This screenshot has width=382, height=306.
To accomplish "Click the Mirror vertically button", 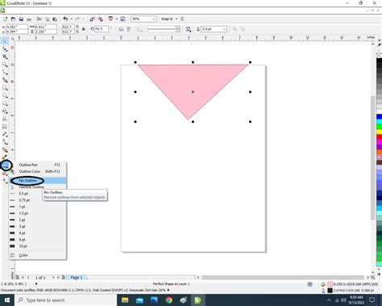I will click(129, 29).
